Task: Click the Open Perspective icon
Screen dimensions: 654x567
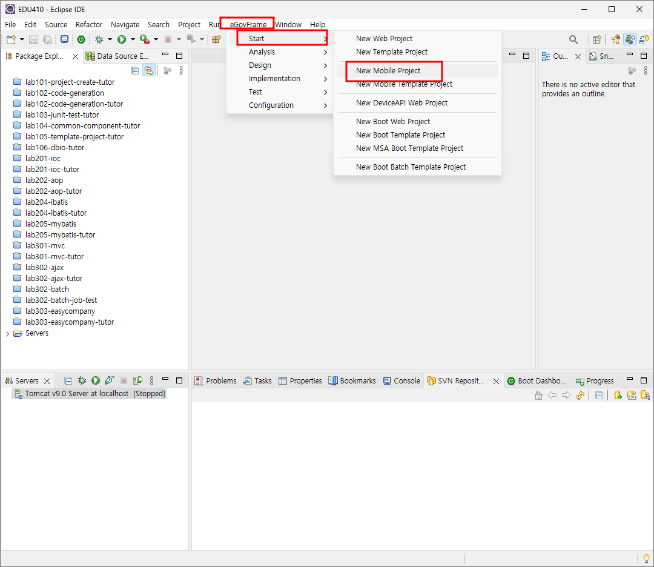Action: [597, 39]
